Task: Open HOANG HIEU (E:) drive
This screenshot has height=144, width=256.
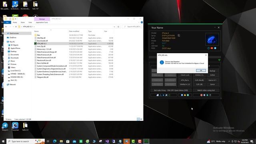Action: 17,77
